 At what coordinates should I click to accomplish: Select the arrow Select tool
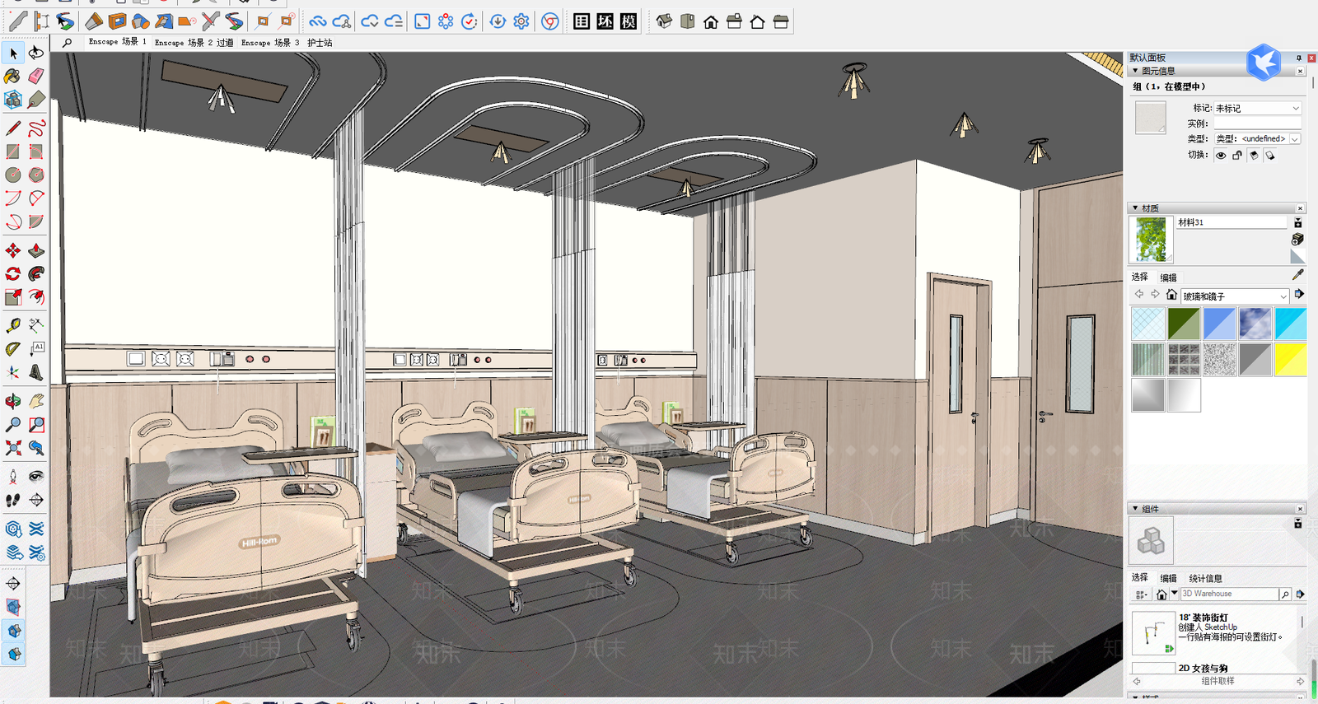(13, 53)
